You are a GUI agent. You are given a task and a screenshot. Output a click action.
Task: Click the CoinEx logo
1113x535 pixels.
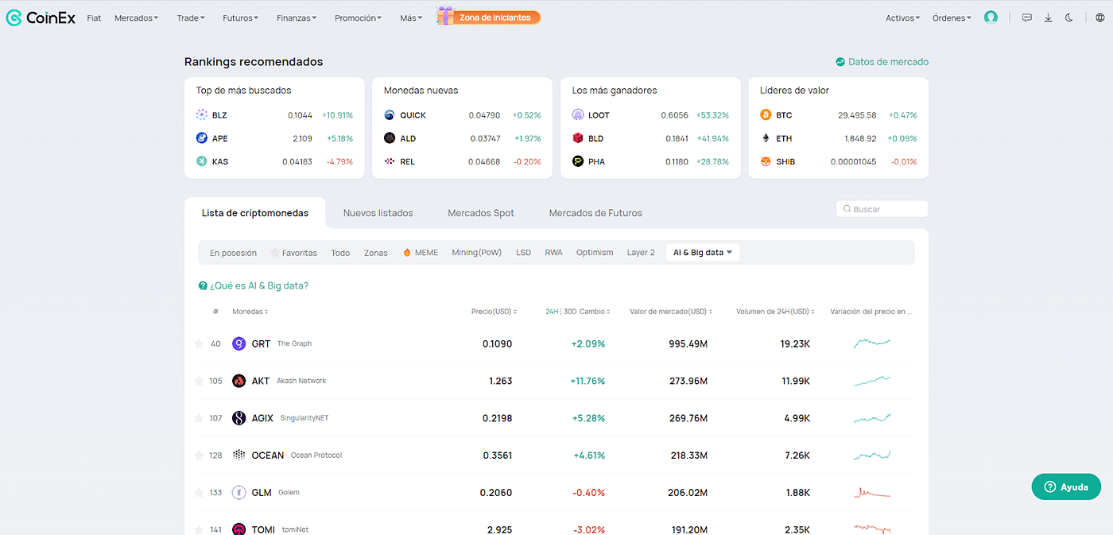[41, 17]
